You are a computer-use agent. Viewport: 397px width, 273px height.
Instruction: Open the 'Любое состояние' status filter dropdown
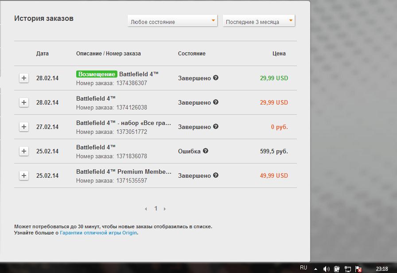(x=172, y=20)
